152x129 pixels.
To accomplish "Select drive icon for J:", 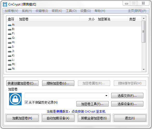I will (x=10, y=51).
